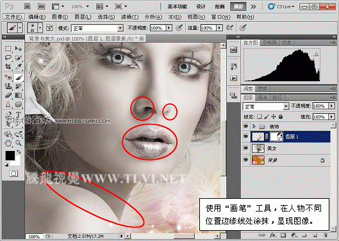Viewport: 339px width, 241px height.
Task: Open the 文件(F) menu
Action: coord(13,17)
